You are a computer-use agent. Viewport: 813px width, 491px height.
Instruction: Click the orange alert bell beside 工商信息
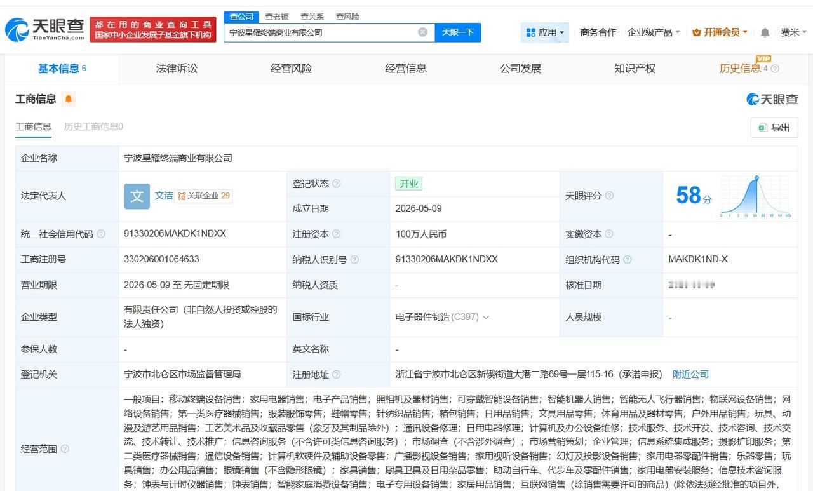click(69, 98)
